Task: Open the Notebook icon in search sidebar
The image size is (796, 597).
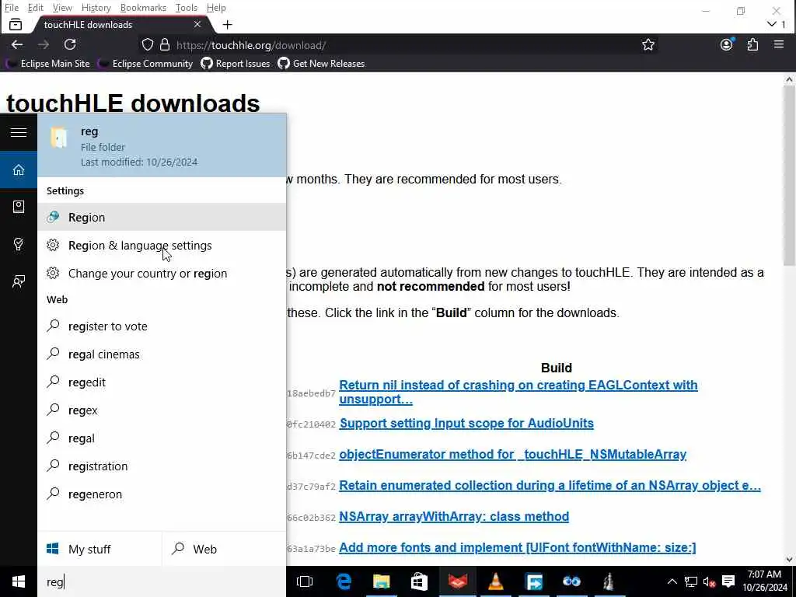Action: (x=19, y=207)
